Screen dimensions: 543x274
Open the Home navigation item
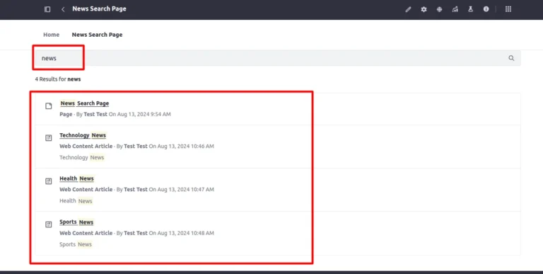(51, 35)
